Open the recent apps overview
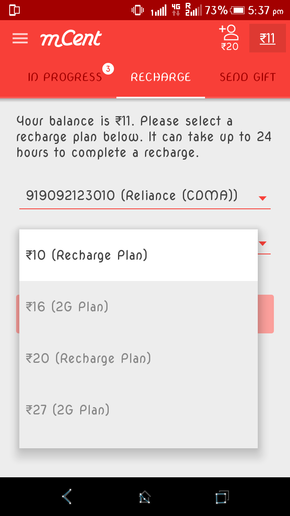The image size is (290, 516). coord(222,497)
